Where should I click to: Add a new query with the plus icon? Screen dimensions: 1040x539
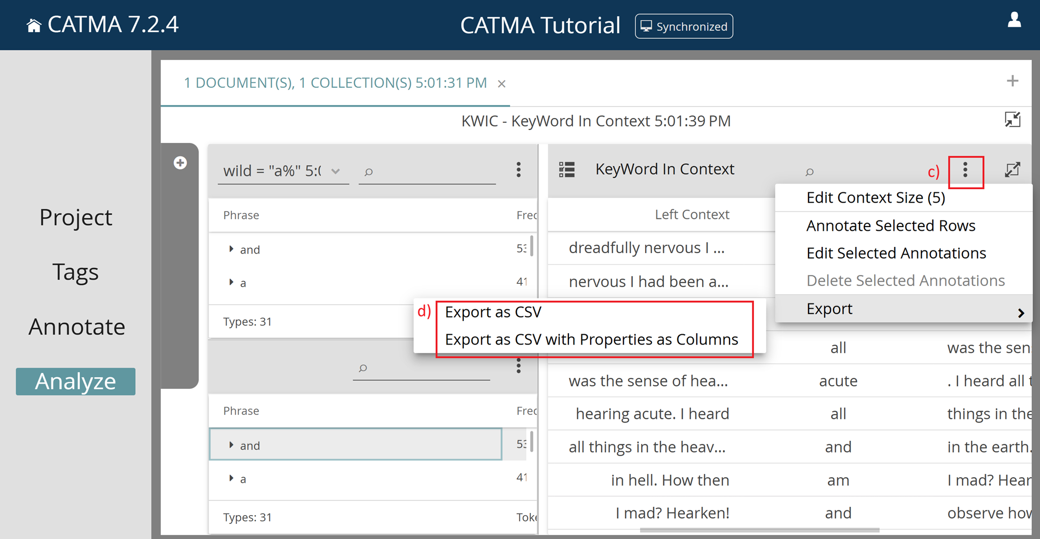(x=180, y=163)
